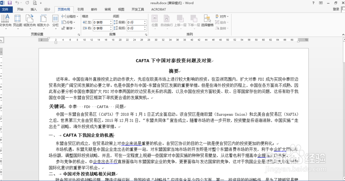Decrease 段后 spacing with down stepper

click(x=145, y=29)
